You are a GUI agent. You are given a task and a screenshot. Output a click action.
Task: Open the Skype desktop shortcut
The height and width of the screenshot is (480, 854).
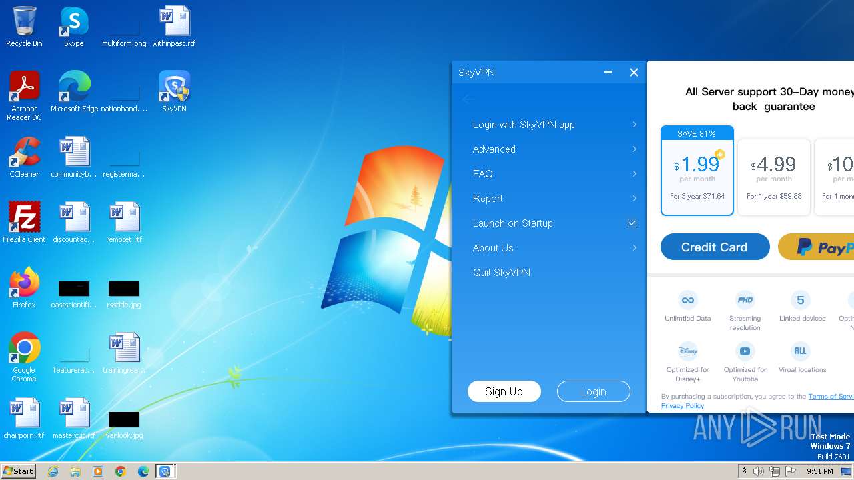pos(74,27)
